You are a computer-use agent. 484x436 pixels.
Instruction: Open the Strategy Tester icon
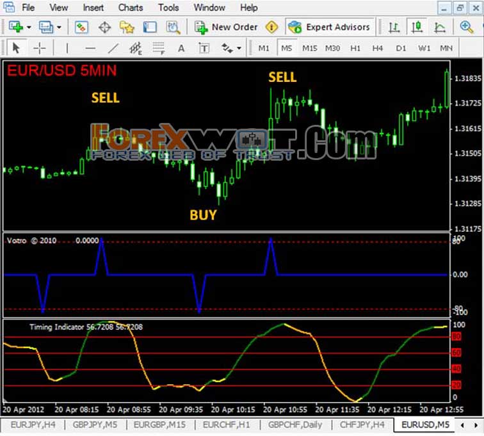173,27
